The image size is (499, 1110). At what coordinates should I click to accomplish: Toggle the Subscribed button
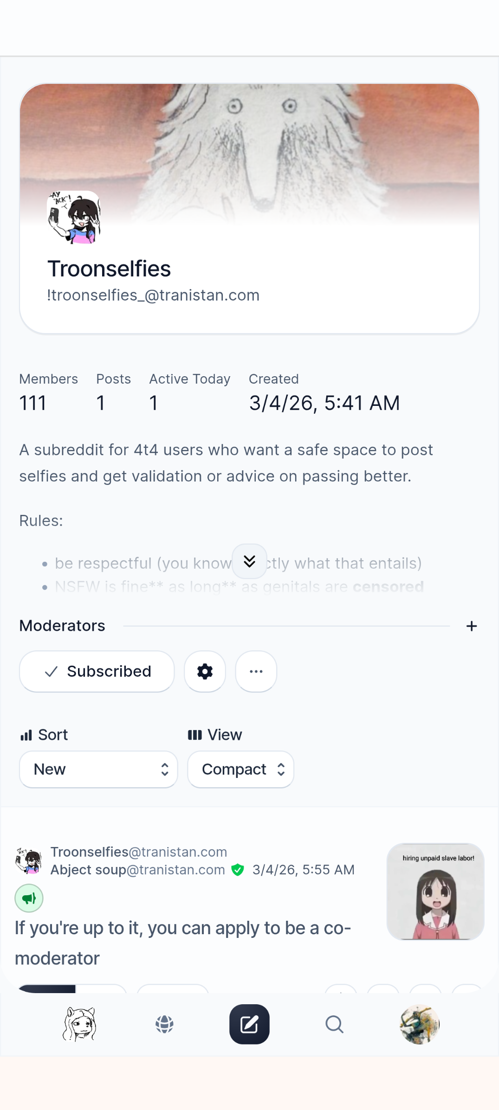pyautogui.click(x=97, y=671)
